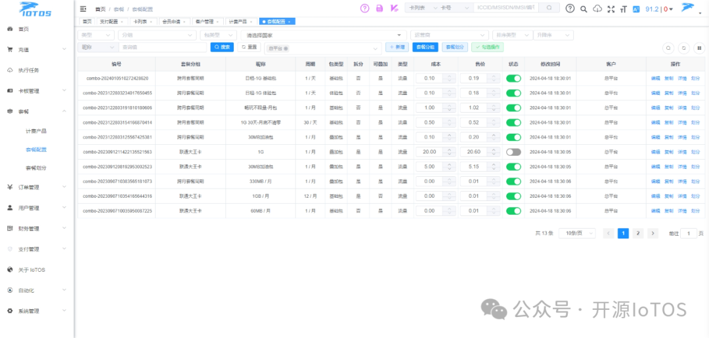Expand the 订单管理 sidebar menu
Screen dimensions: 709x338
tap(37, 187)
